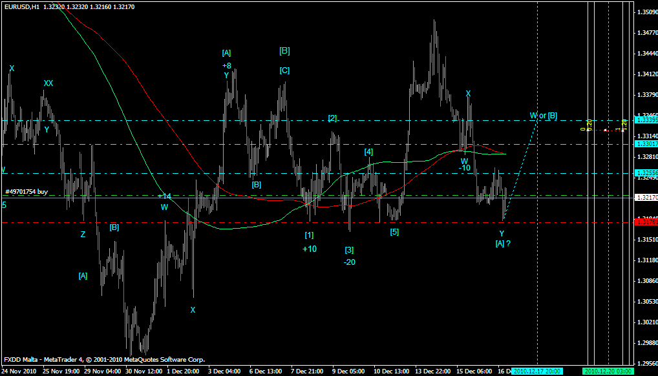Click the '+10' annotation below [1]
658x376 pixels.
pyautogui.click(x=309, y=249)
